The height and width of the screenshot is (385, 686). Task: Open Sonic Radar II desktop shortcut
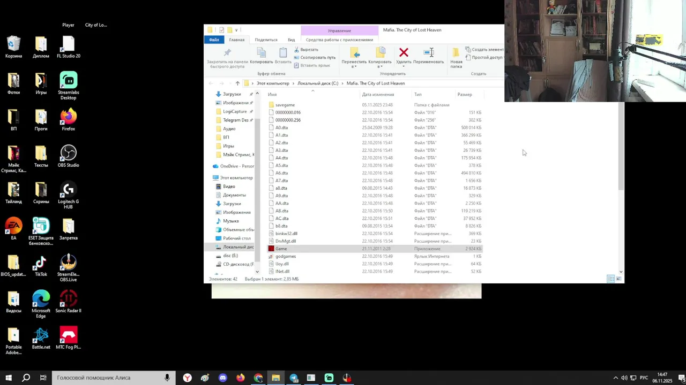[68, 302]
